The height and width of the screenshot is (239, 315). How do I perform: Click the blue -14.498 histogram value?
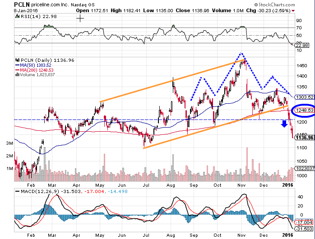point(118,192)
